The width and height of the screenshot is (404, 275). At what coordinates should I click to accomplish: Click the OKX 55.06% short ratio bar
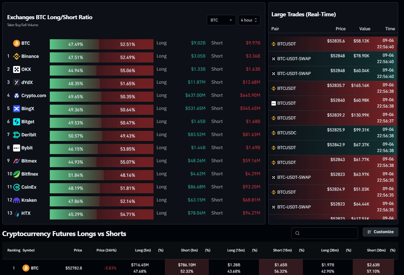click(125, 70)
